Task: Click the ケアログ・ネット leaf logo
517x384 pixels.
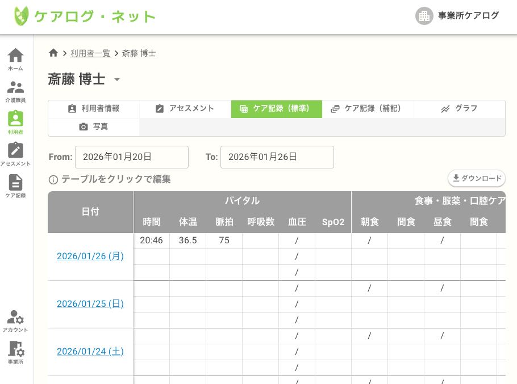Action: tap(20, 16)
